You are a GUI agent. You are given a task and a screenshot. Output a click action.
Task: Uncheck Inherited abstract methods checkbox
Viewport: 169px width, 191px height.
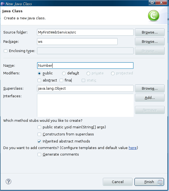[39, 141]
